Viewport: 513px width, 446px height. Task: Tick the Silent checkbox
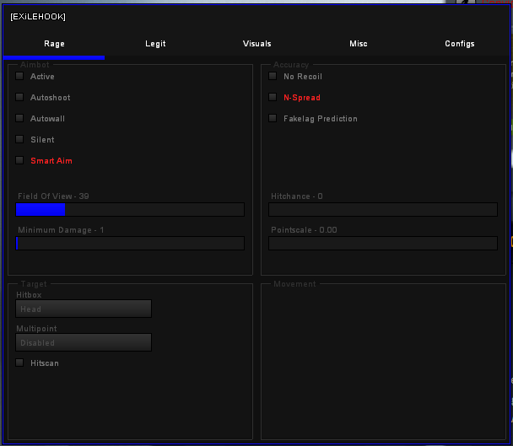(20, 140)
